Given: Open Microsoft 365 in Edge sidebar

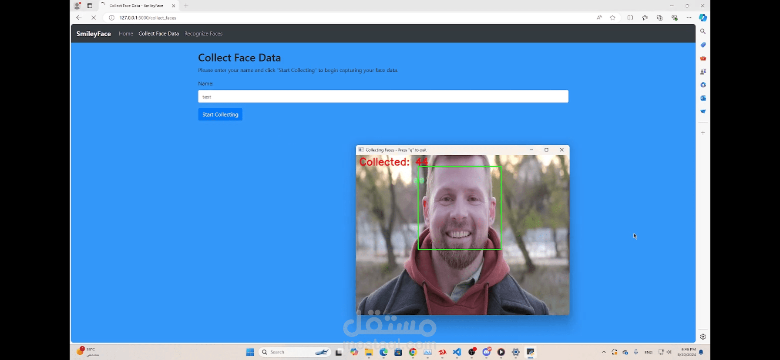Looking at the screenshot, I should coord(703,85).
